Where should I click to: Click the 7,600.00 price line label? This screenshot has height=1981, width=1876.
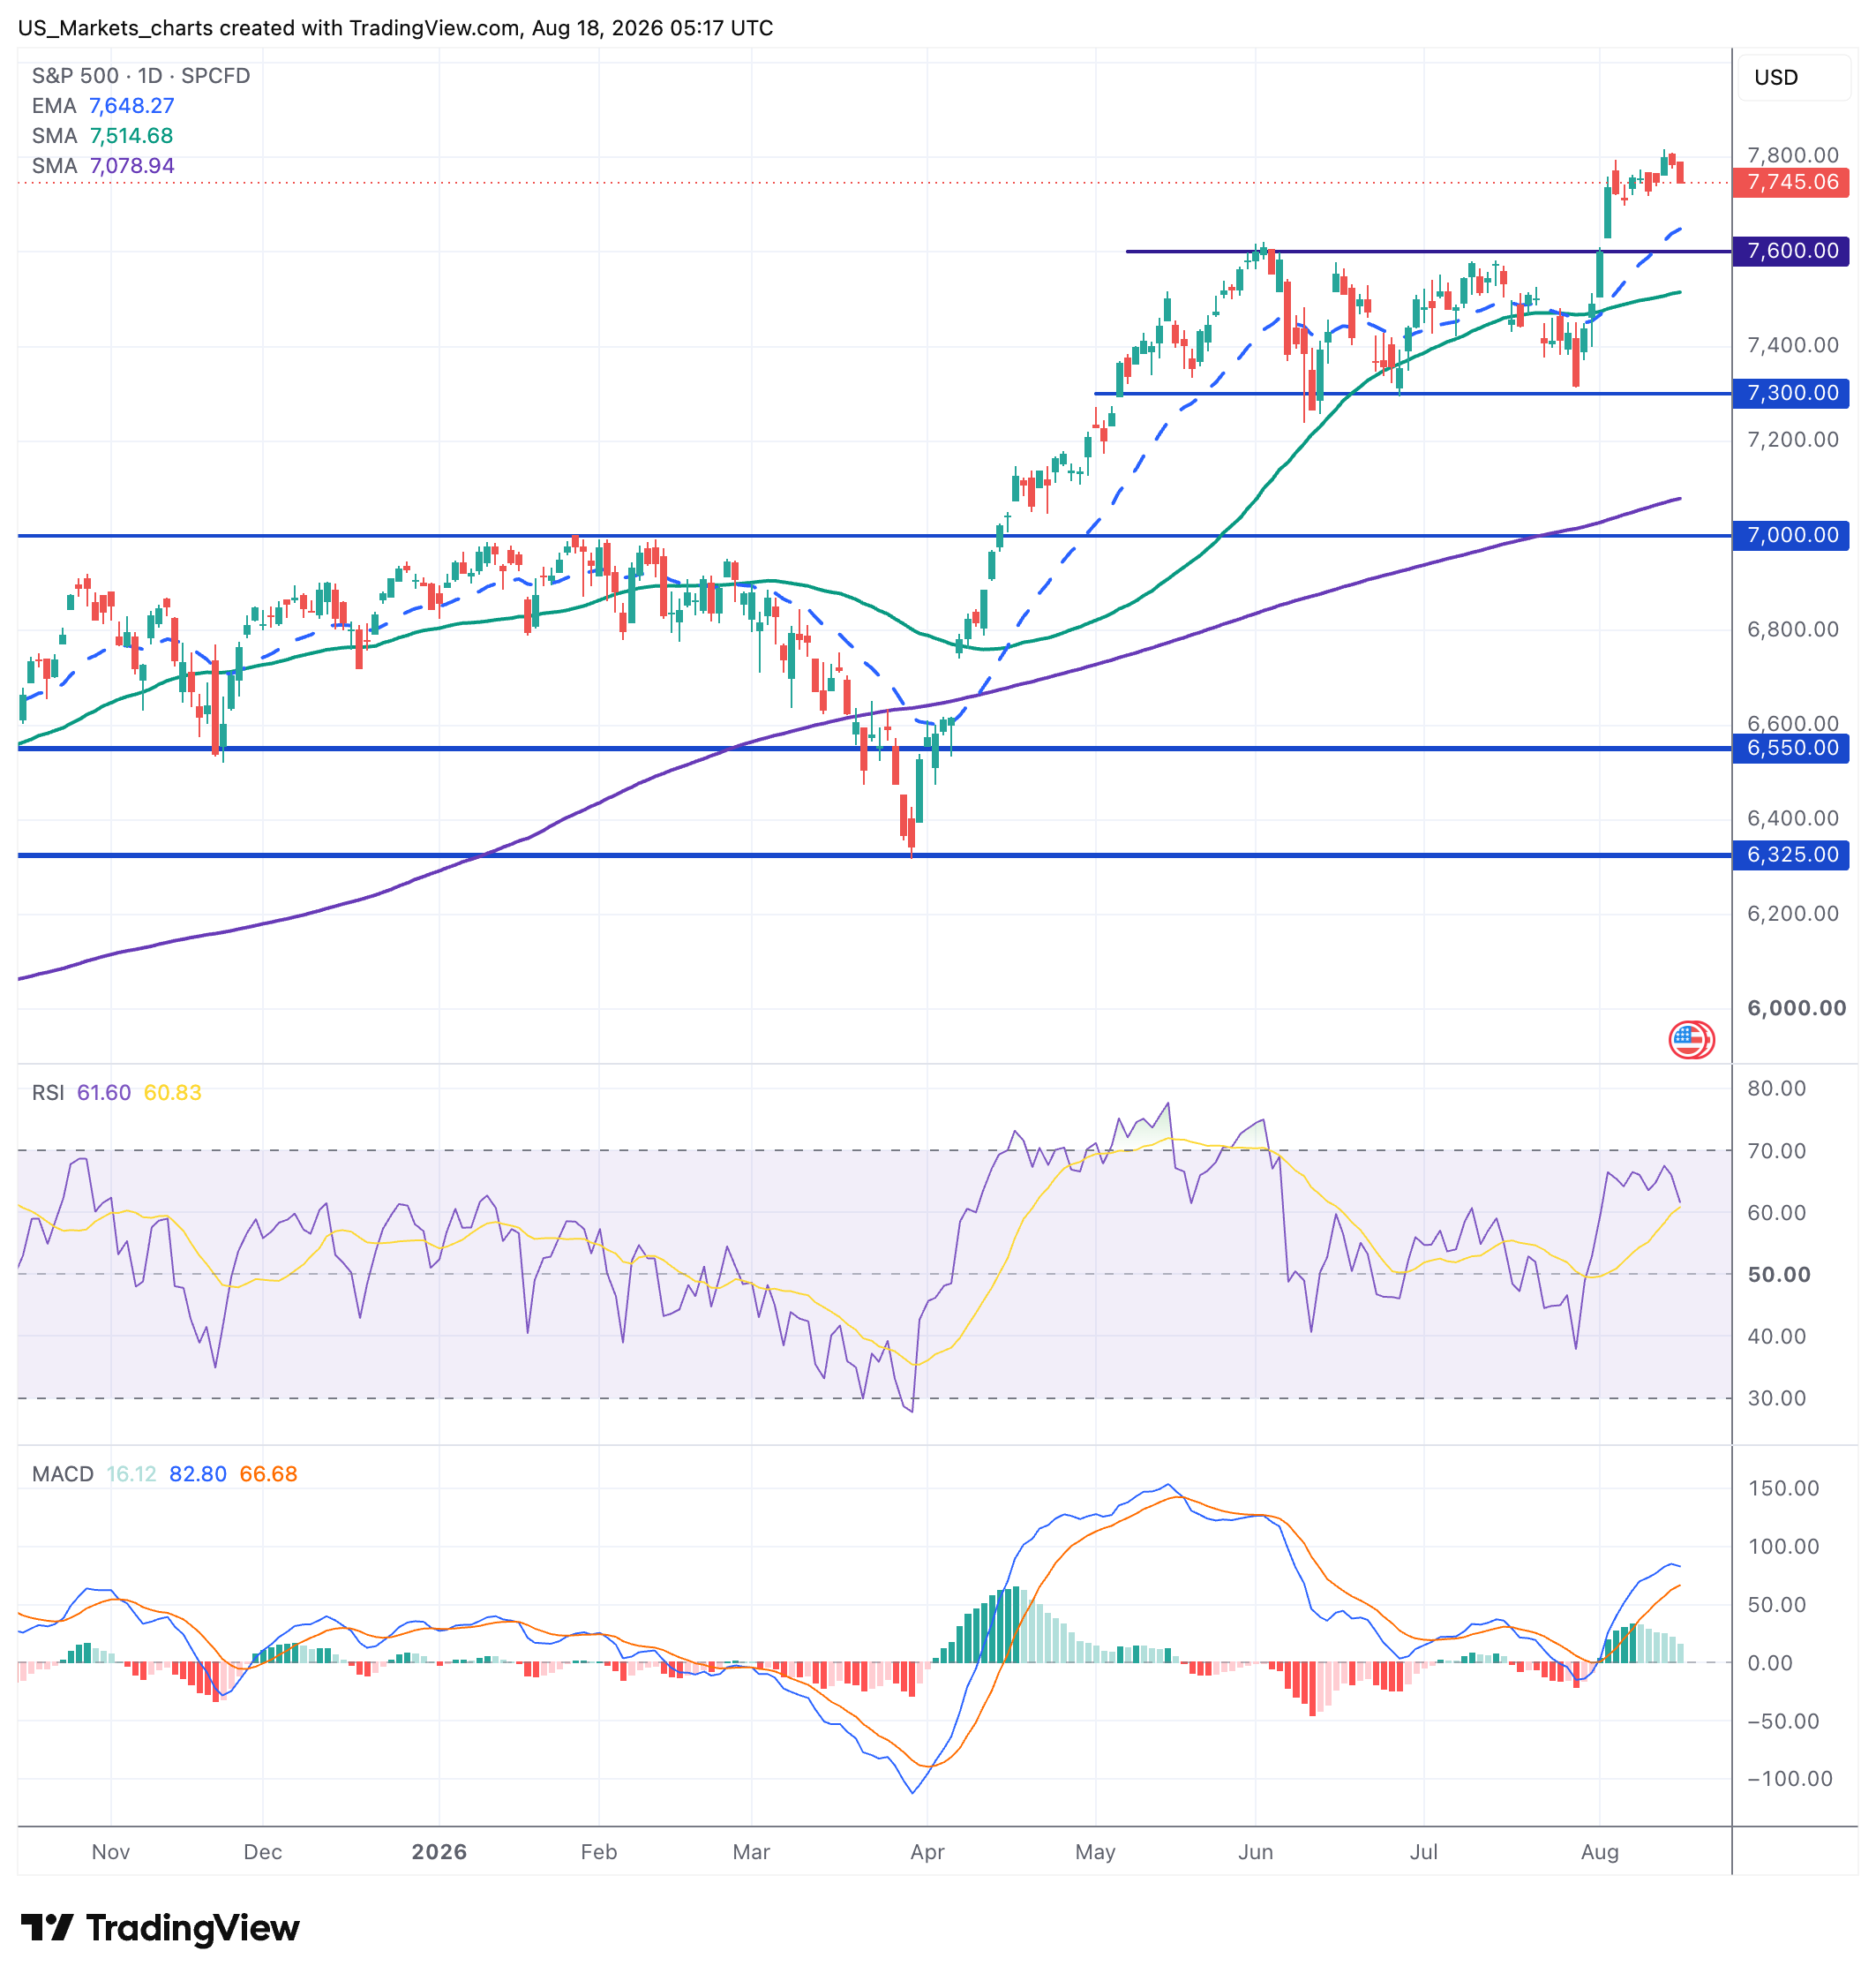[1791, 251]
